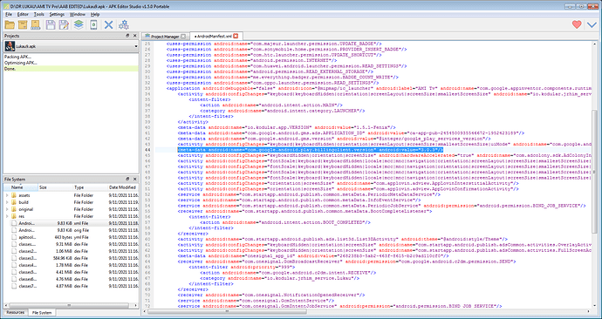Select the 584.96 KiB dex file
The height and width of the screenshot is (319, 602).
click(71, 258)
